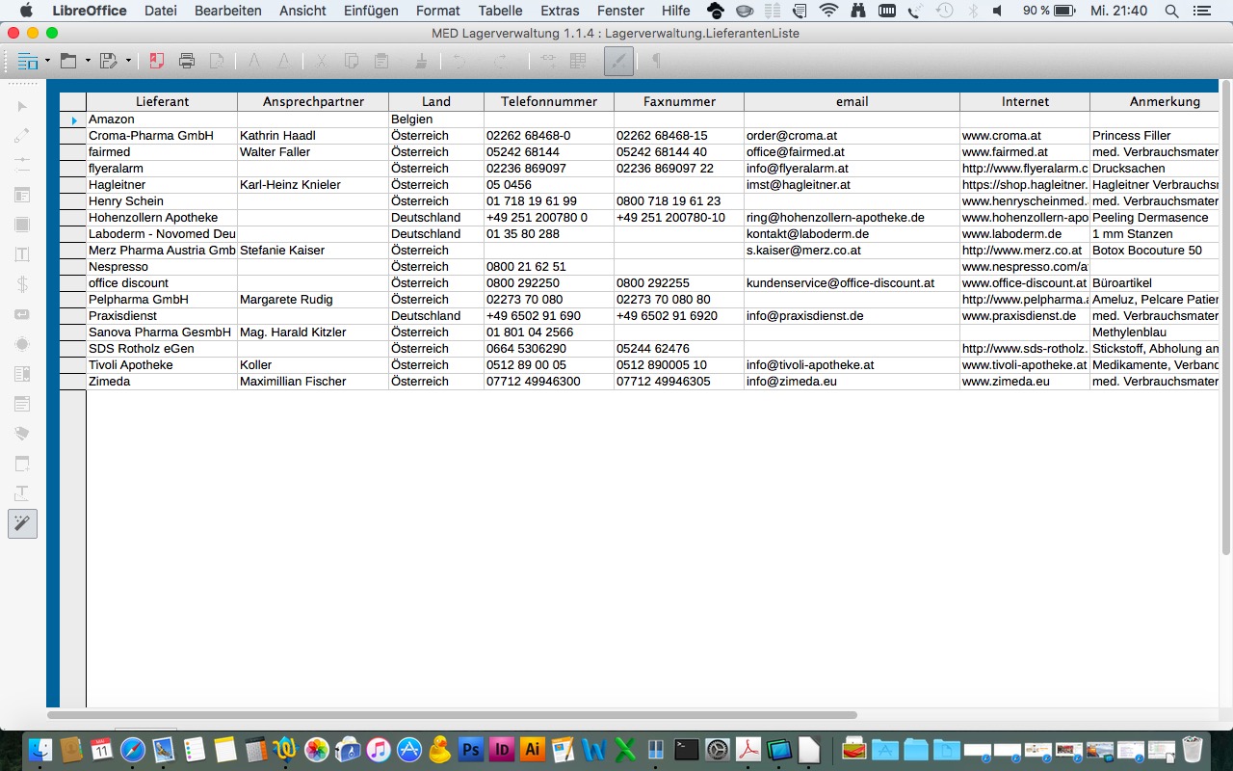The image size is (1233, 771).
Task: Open the Ansicht menu
Action: click(302, 11)
